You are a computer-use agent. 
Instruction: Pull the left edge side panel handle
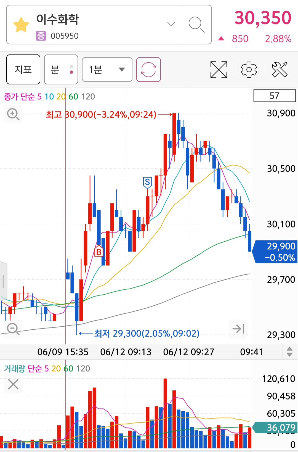[x=3, y=281]
